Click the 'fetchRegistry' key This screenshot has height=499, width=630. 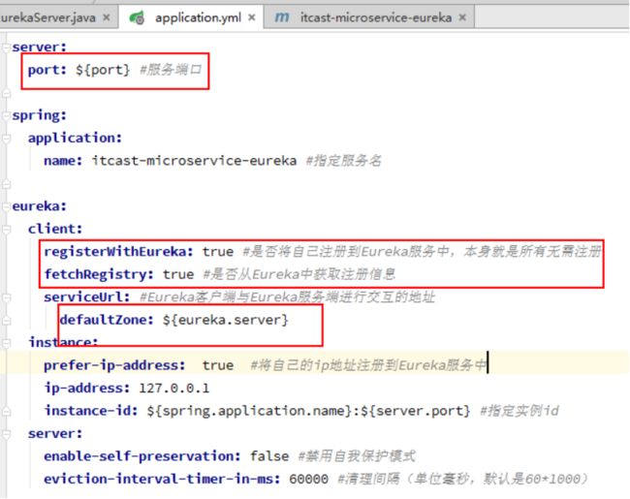95,274
